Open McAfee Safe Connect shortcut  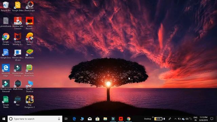coord(18,23)
